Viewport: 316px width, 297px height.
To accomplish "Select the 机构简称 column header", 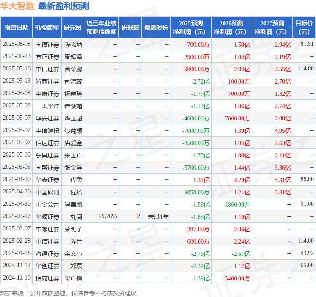I will (47, 28).
